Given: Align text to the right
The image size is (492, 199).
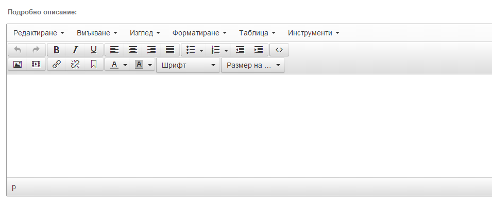Looking at the screenshot, I should point(151,50).
